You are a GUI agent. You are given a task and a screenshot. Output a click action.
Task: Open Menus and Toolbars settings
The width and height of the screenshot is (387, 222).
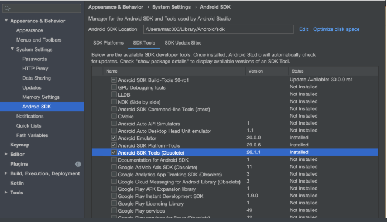[39, 40]
